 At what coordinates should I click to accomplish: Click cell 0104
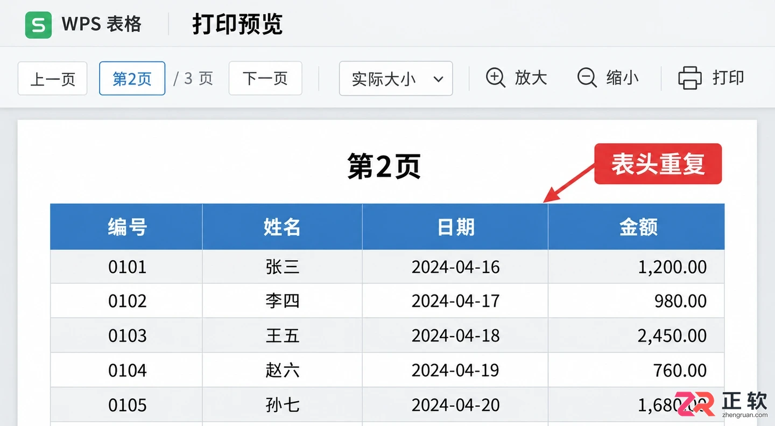click(x=127, y=370)
